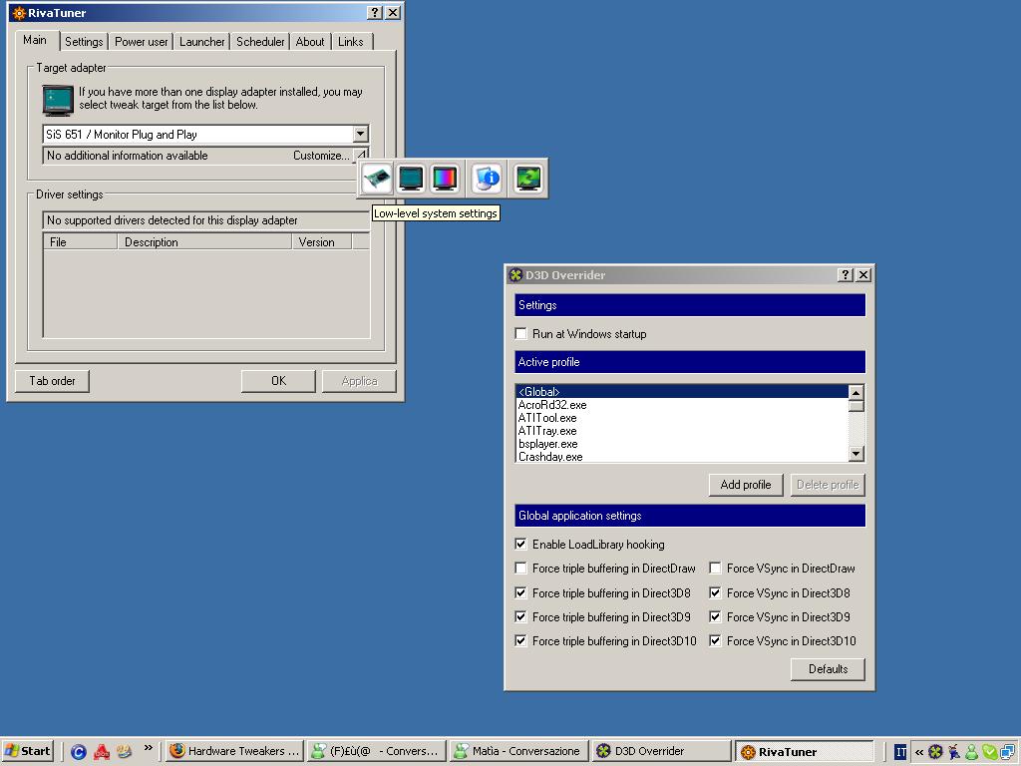This screenshot has height=766, width=1021.
Task: Reset with the Defaults button
Action: (829, 669)
